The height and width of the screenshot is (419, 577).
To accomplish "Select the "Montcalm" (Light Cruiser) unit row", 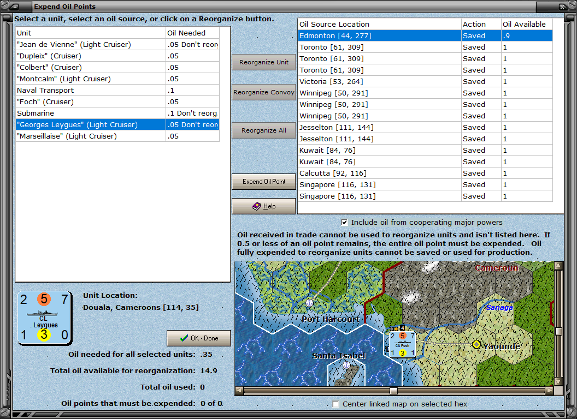I will click(x=117, y=79).
